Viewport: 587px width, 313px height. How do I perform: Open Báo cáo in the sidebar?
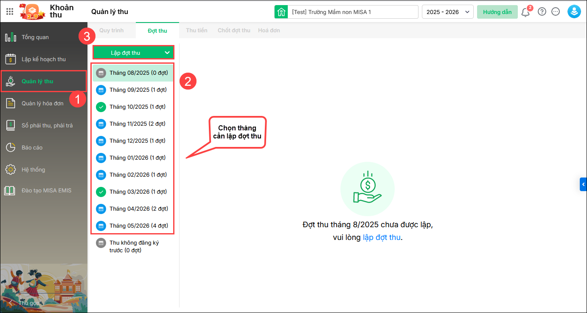(x=44, y=147)
